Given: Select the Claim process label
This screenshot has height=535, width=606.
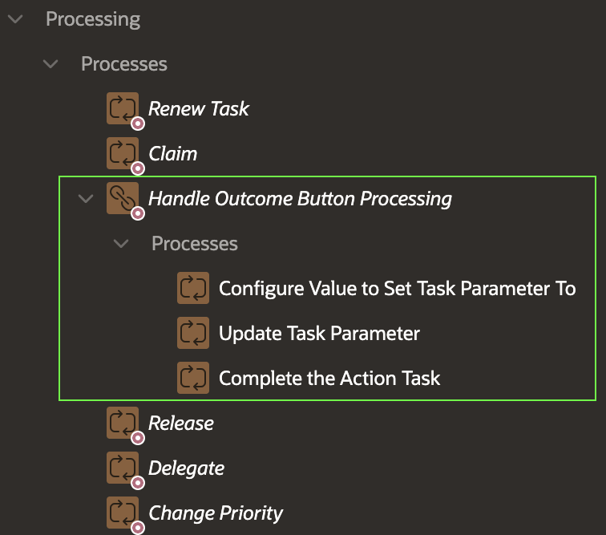Looking at the screenshot, I should tap(173, 153).
